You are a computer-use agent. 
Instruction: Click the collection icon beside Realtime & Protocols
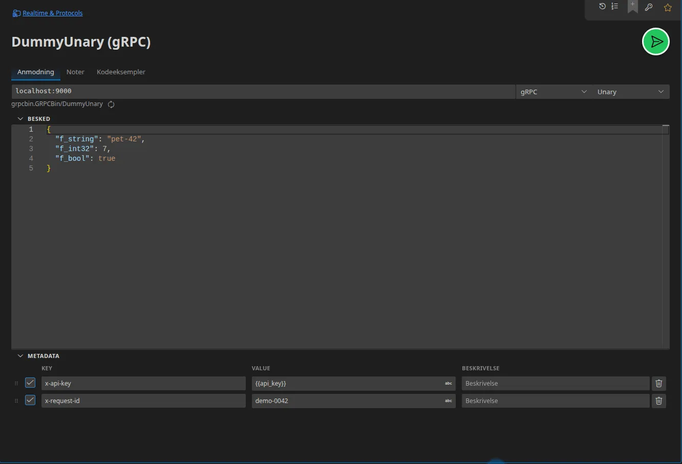pyautogui.click(x=16, y=13)
